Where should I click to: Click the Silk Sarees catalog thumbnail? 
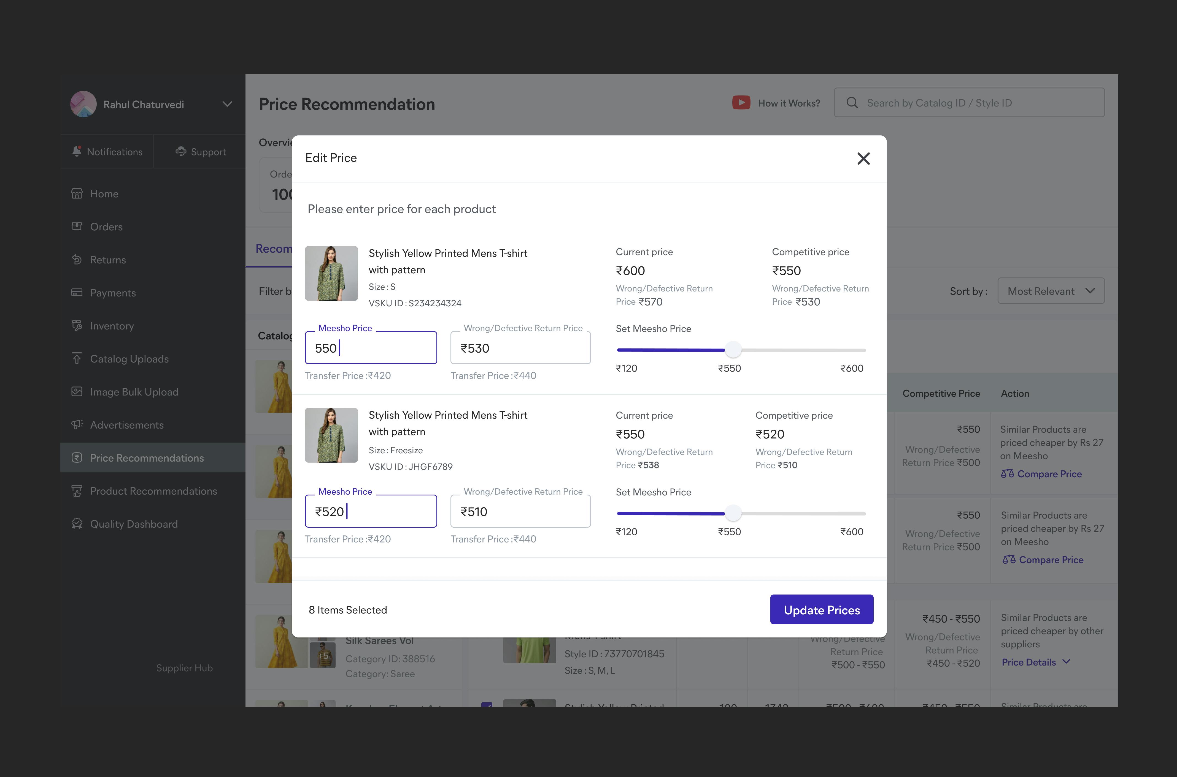point(281,641)
